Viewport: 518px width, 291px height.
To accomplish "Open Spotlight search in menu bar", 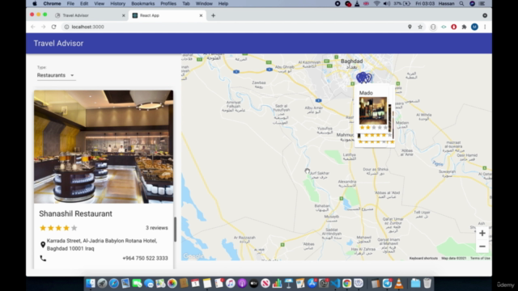I will point(461,3).
